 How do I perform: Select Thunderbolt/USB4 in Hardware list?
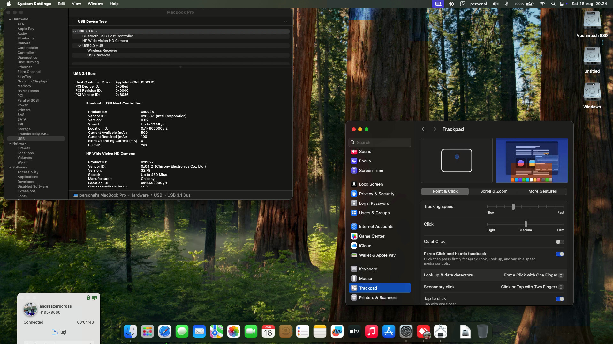point(33,134)
